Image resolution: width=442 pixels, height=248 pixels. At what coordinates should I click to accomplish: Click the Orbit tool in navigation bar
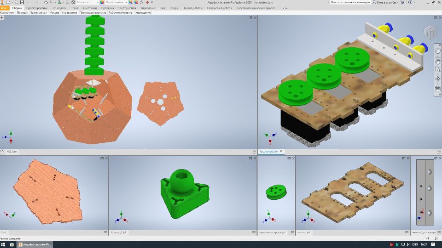point(437,79)
